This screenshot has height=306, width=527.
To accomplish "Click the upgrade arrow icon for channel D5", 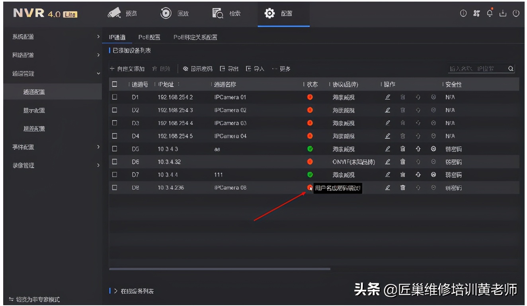I will tap(418, 149).
